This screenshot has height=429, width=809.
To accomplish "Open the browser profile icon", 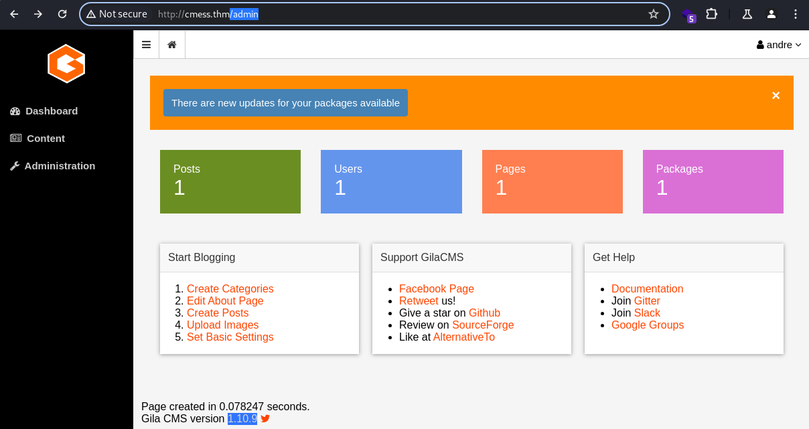I will point(771,14).
